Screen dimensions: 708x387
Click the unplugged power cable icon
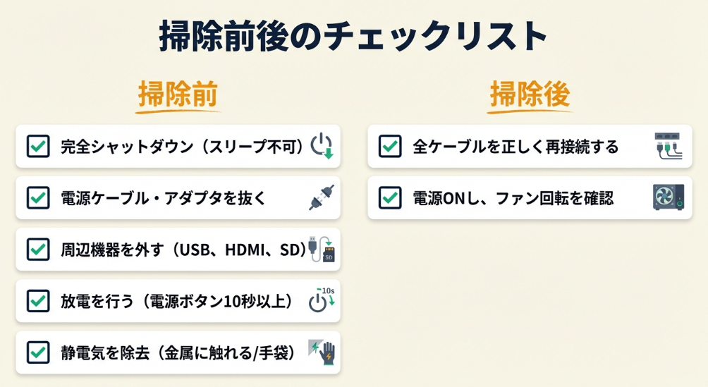tap(322, 197)
